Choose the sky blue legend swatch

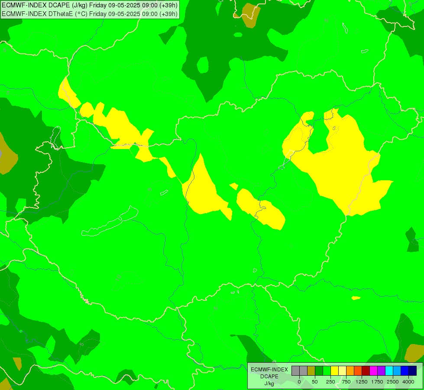(397, 371)
